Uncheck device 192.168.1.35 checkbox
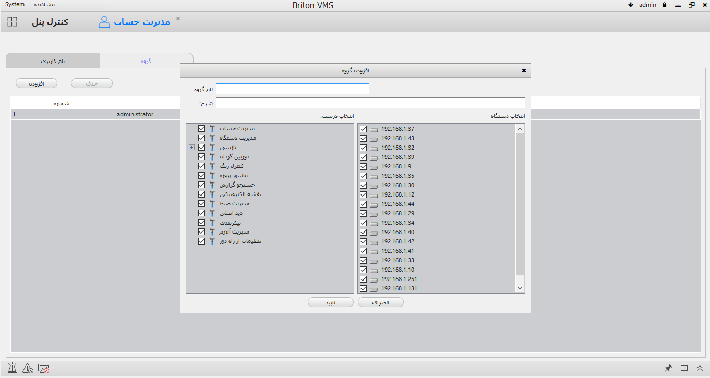710x378 pixels. point(364,176)
